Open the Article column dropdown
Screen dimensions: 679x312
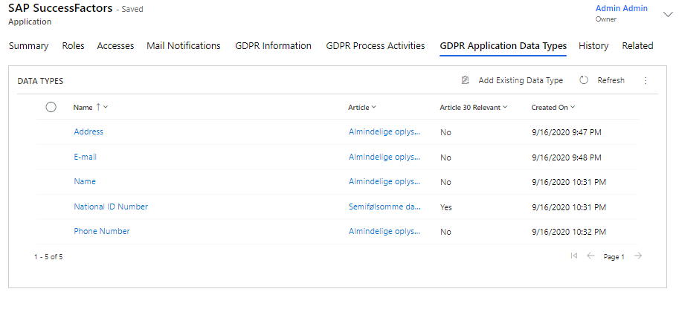[x=373, y=107]
